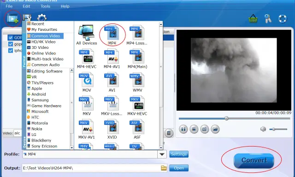
Task: Toggle the gop file checkbox in second row
Action: point(10,44)
